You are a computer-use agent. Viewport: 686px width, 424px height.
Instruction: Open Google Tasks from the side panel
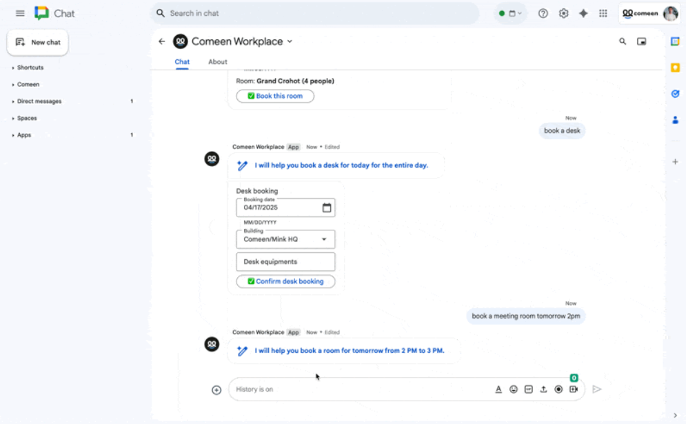(x=675, y=94)
